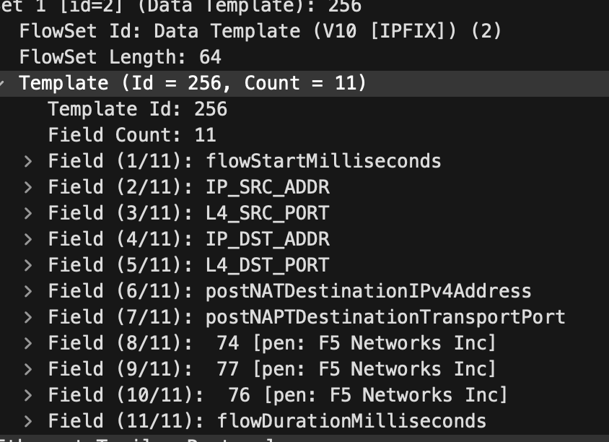The image size is (609, 442).
Task: Select the IP_SRC_ADDR field row
Action: (x=267, y=187)
